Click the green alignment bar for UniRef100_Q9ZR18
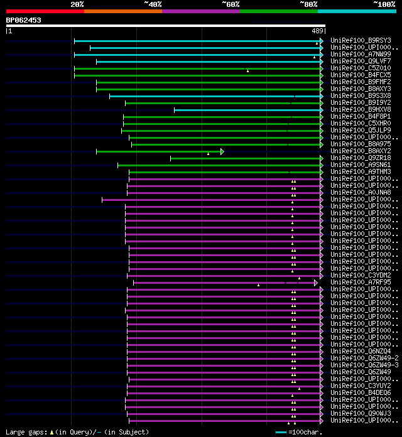The image size is (402, 437). pyautogui.click(x=246, y=159)
